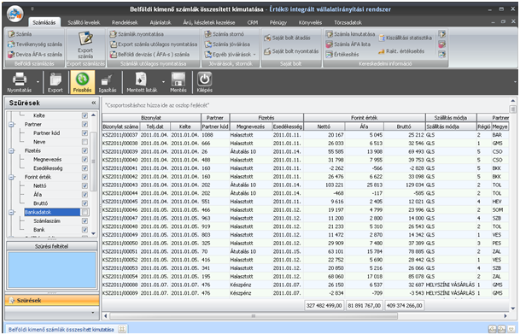Collapse the Fizetés tree node
Screen dimensions: 520x335
(x=11, y=150)
